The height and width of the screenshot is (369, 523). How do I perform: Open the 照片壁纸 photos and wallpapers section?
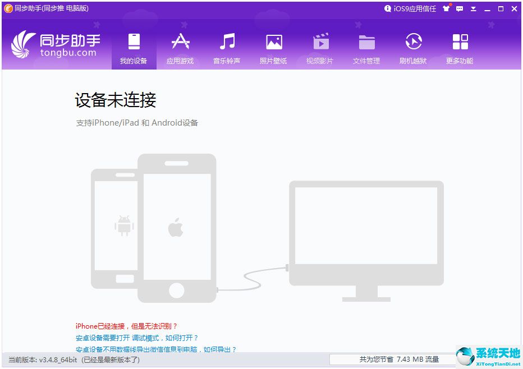[273, 49]
